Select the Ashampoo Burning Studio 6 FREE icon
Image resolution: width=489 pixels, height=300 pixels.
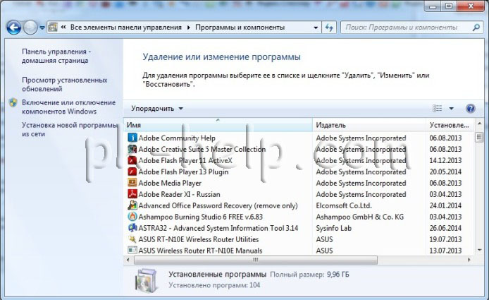pyautogui.click(x=132, y=217)
